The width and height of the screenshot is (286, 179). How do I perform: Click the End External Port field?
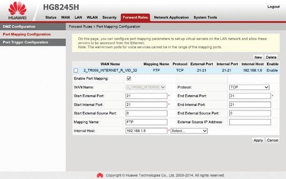click(x=250, y=96)
